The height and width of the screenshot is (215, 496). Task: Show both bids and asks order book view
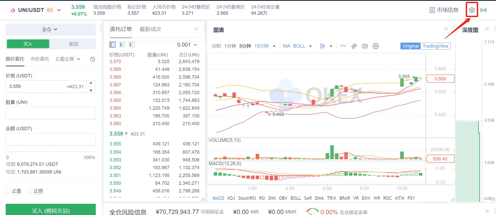point(113,45)
